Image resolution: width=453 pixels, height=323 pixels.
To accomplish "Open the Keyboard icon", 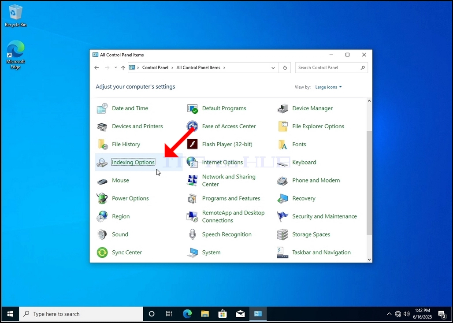I will [282, 164].
